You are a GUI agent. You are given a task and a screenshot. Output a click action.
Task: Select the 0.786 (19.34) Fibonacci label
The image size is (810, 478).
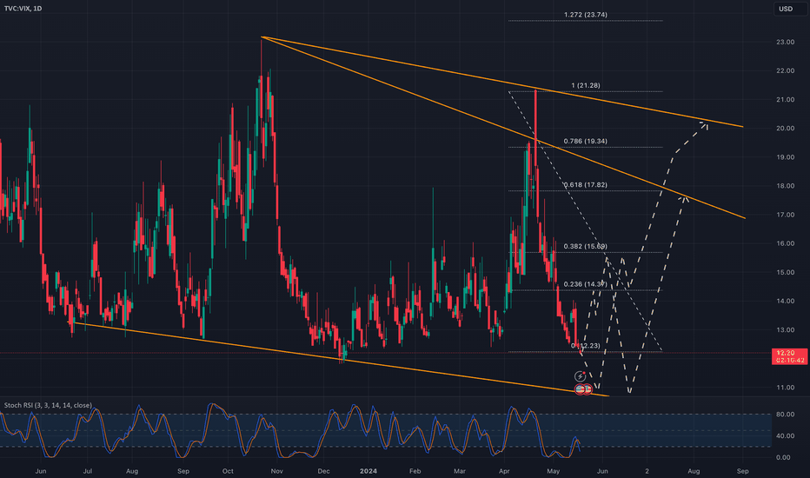tap(585, 141)
